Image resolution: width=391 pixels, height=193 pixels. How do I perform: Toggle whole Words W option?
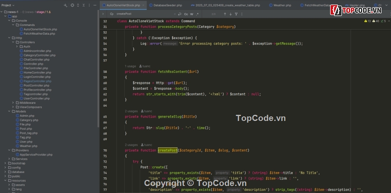click(192, 14)
